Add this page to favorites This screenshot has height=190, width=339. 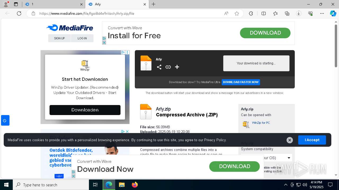[x=237, y=13]
